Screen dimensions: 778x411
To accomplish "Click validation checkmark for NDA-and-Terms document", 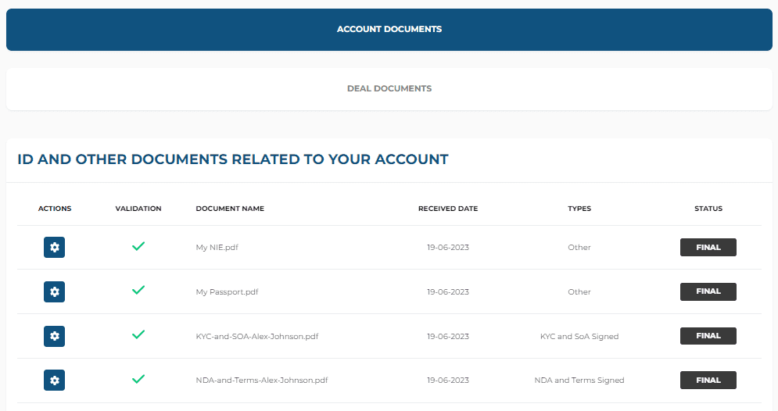I will coord(138,379).
